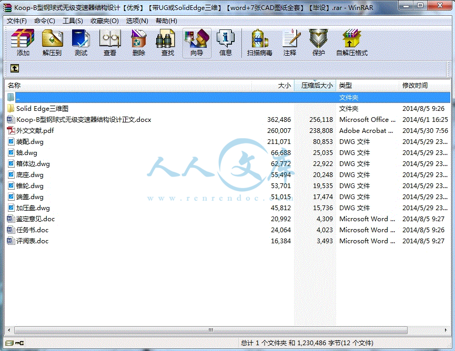Sort by the 压缩后大小 column header
This screenshot has width=455, height=351.
pyautogui.click(x=315, y=86)
